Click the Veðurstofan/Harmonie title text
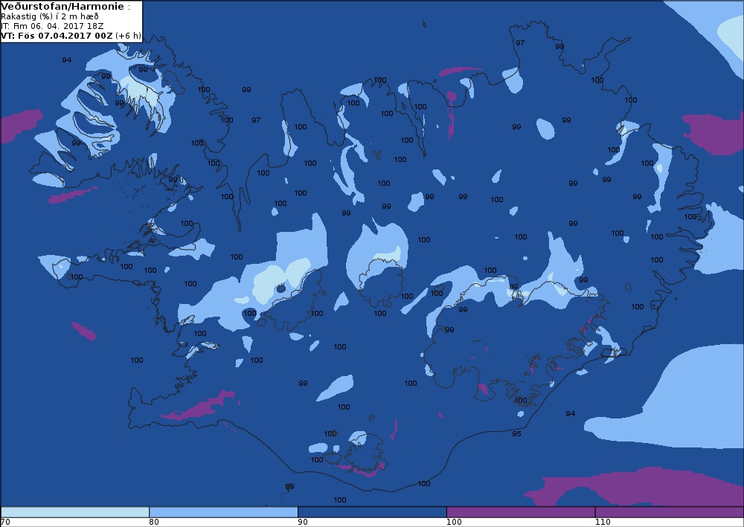 tap(62, 7)
